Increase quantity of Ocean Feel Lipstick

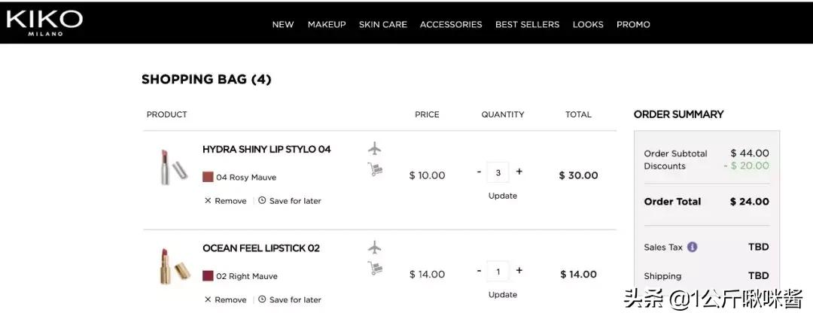(x=519, y=271)
